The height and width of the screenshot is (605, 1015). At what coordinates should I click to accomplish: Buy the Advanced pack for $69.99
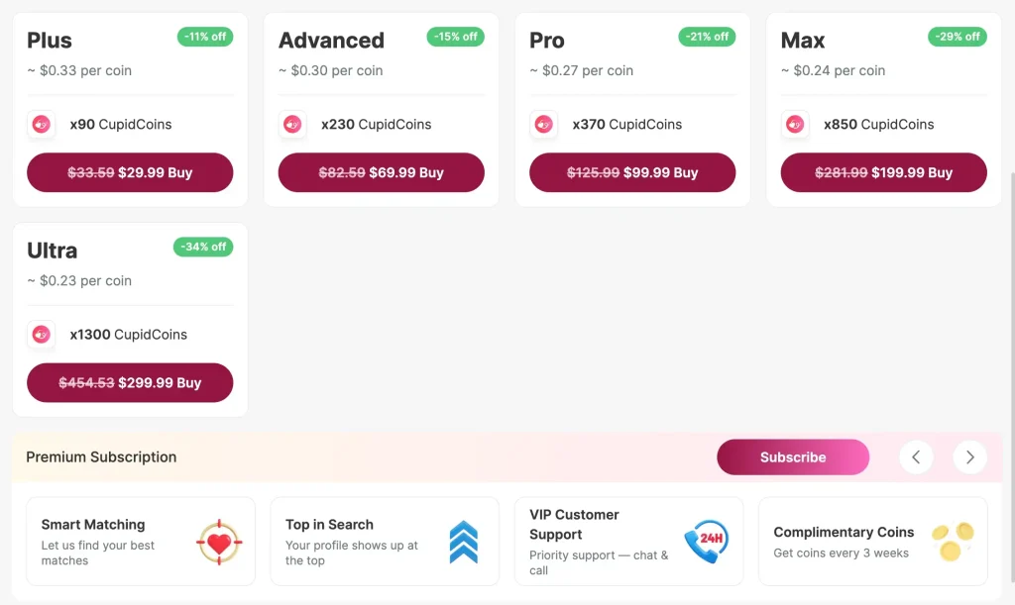coord(382,172)
